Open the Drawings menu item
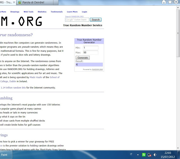 coord(15,12)
